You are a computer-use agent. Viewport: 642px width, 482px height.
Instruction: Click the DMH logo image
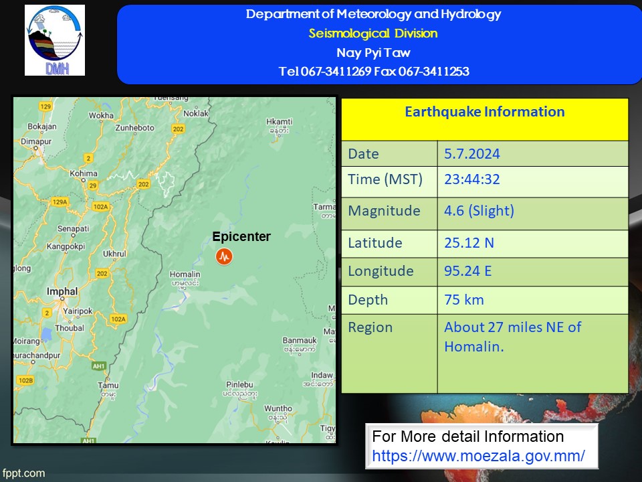[x=55, y=40]
